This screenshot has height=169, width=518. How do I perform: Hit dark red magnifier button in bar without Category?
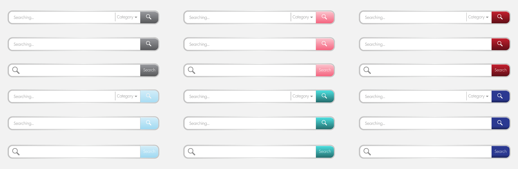[500, 44]
